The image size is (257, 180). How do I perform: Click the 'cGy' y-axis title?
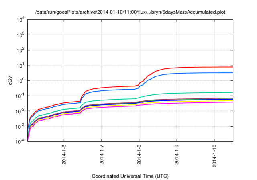[10, 80]
